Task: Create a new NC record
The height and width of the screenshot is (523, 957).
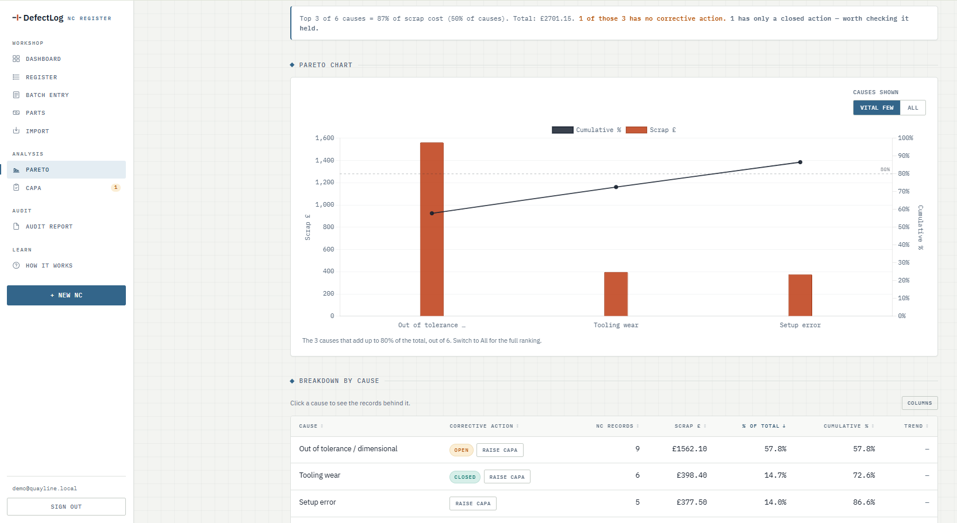Action: coord(66,295)
